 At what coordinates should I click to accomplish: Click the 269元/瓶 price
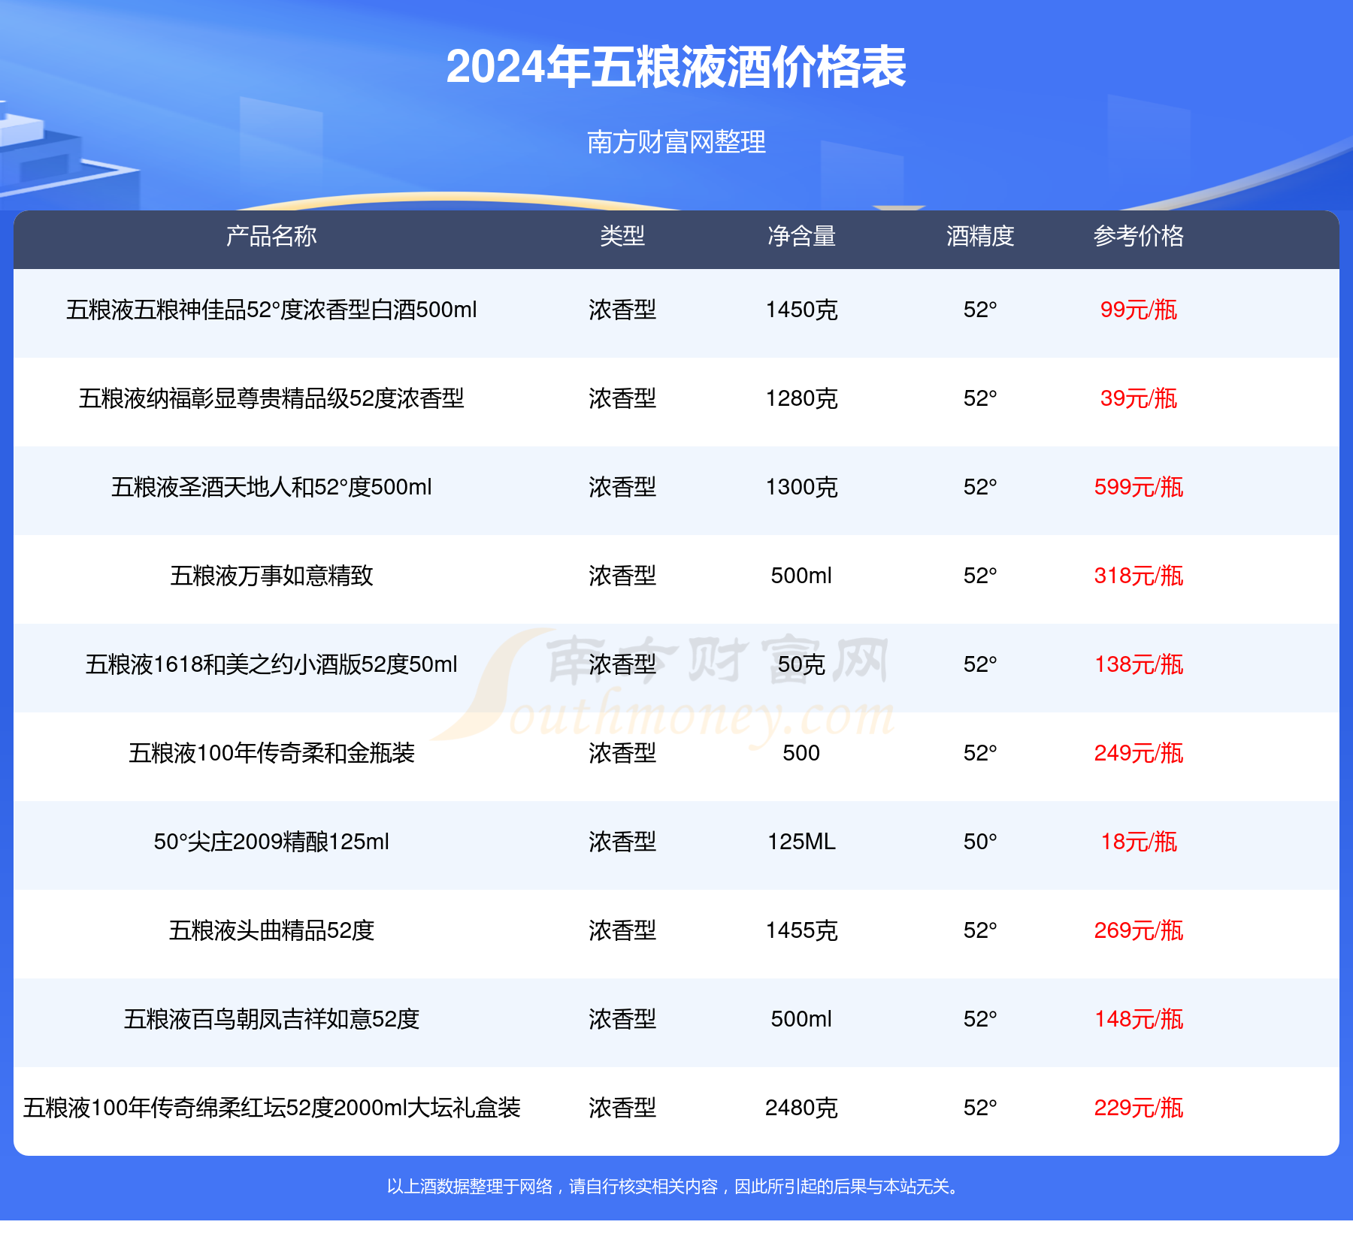point(1139,930)
